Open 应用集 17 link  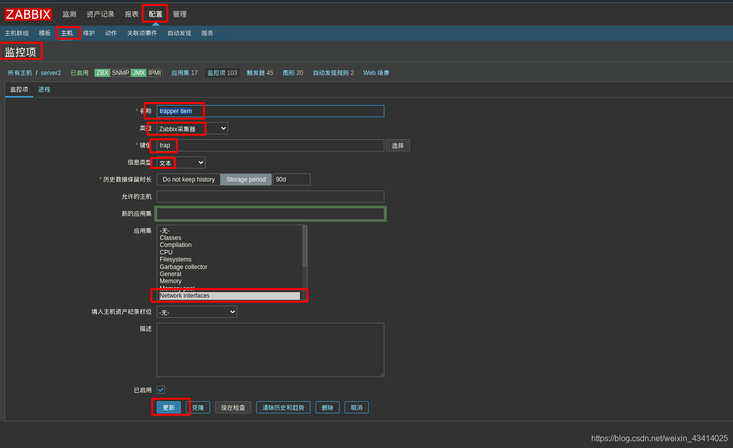pos(184,73)
